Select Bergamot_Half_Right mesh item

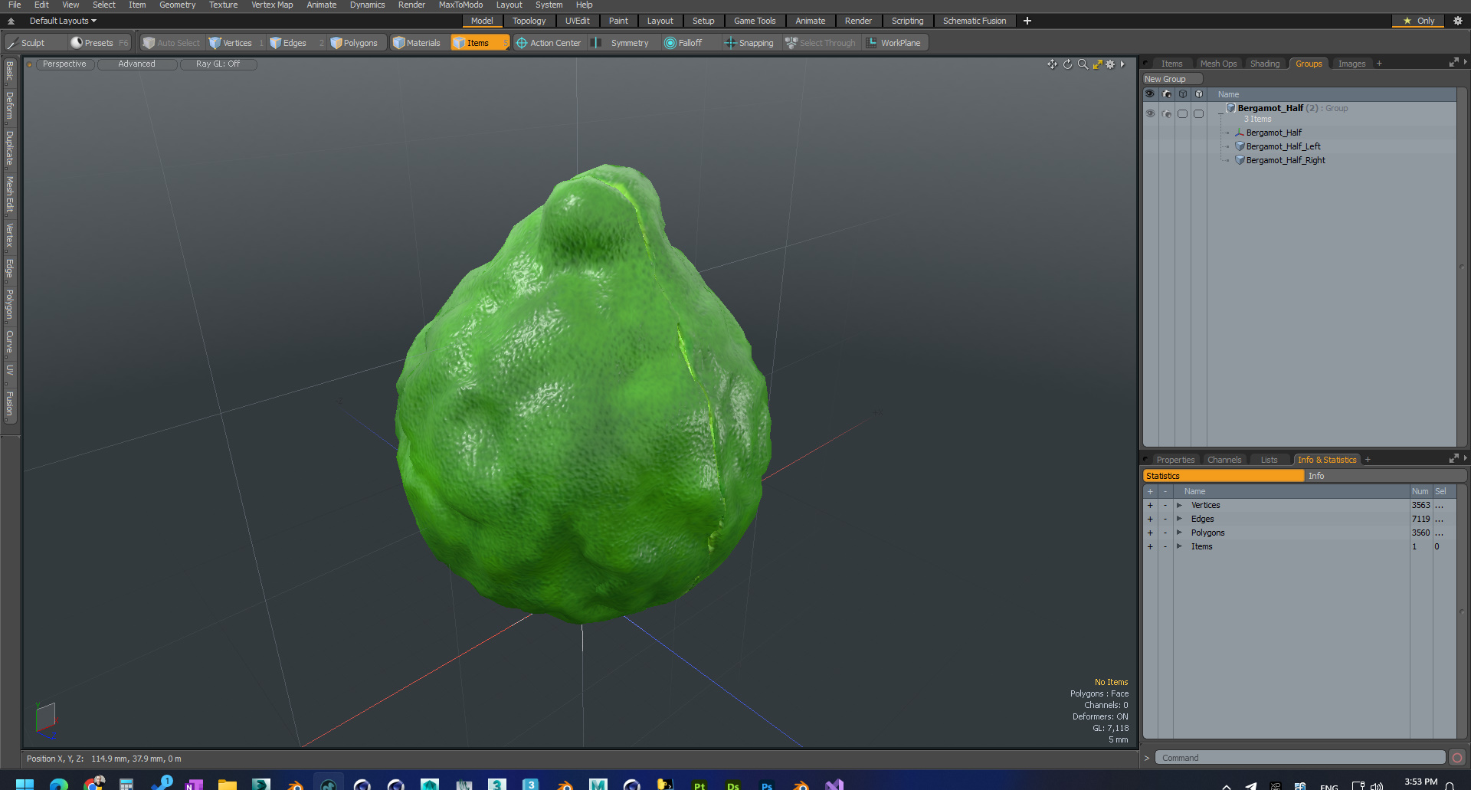click(x=1286, y=160)
